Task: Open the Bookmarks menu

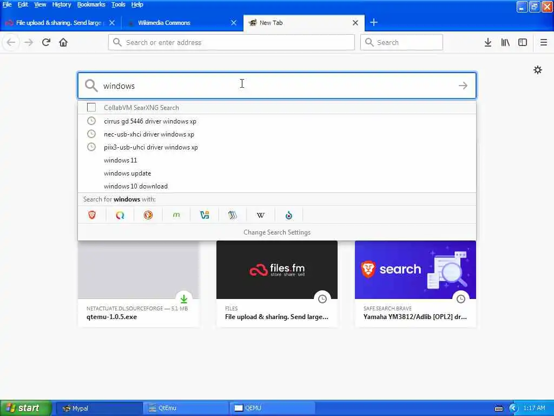Action: click(91, 4)
